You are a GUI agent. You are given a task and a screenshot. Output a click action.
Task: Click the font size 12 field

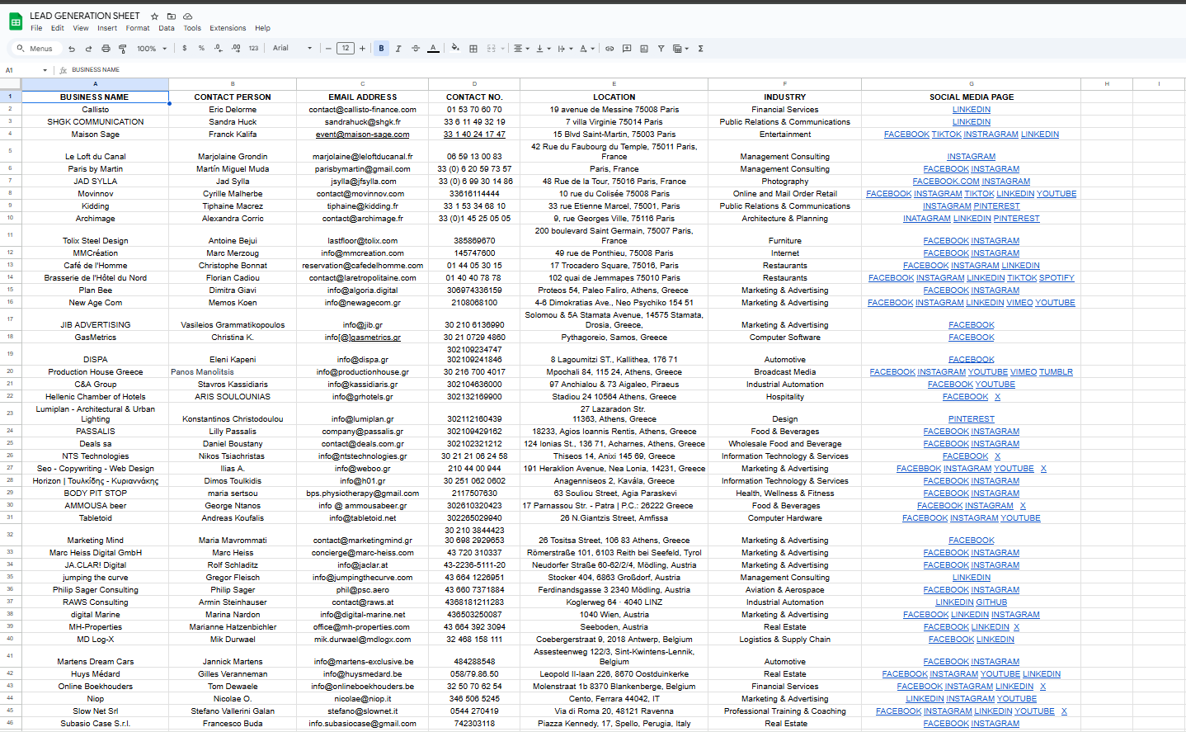click(346, 49)
